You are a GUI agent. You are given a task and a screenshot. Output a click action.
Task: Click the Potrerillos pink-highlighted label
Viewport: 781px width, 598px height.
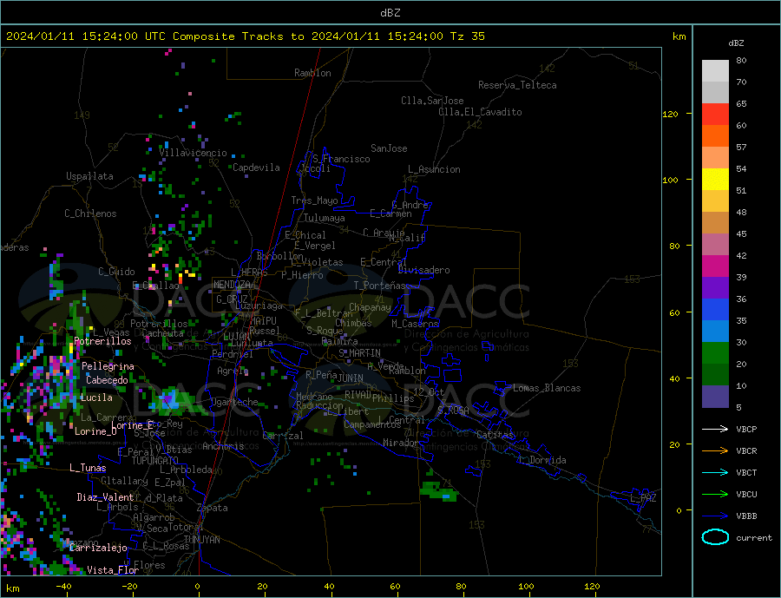pyautogui.click(x=102, y=341)
